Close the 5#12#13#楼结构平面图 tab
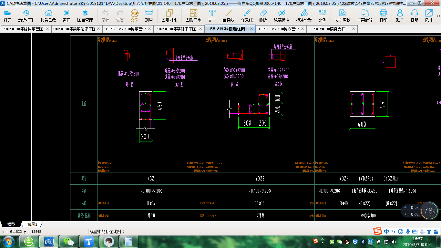 pos(47,29)
